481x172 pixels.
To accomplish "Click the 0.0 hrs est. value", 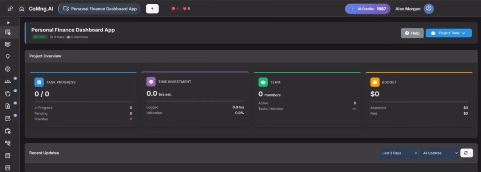I will point(159,94).
